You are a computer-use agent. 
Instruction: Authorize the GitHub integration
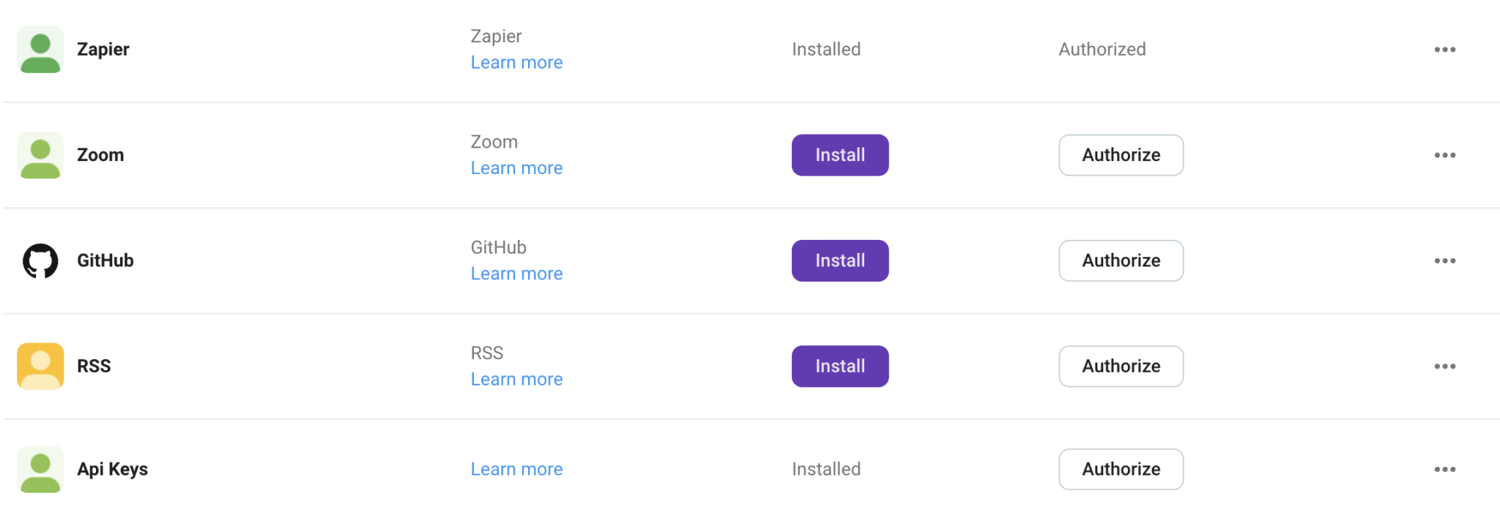click(x=1121, y=260)
